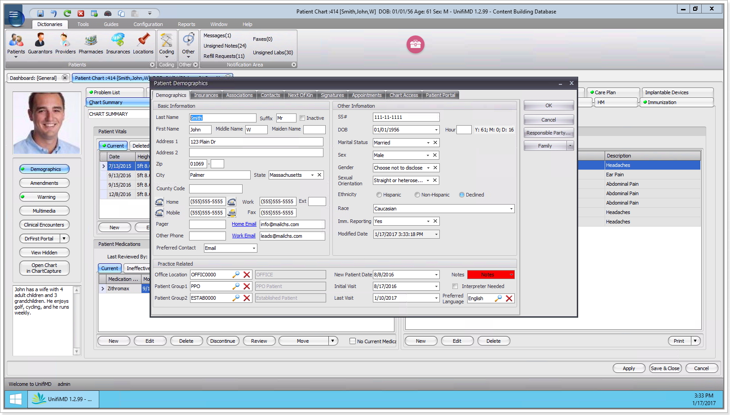
Task: Toggle the Current vitals filter button
Action: [113, 146]
